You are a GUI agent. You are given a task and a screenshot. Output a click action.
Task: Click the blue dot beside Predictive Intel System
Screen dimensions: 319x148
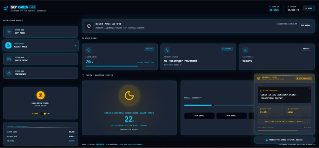267,140
